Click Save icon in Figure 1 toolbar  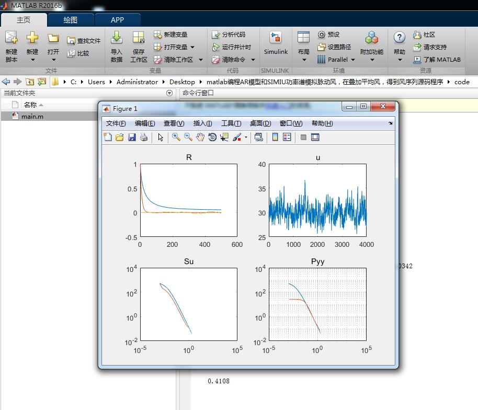click(x=132, y=137)
